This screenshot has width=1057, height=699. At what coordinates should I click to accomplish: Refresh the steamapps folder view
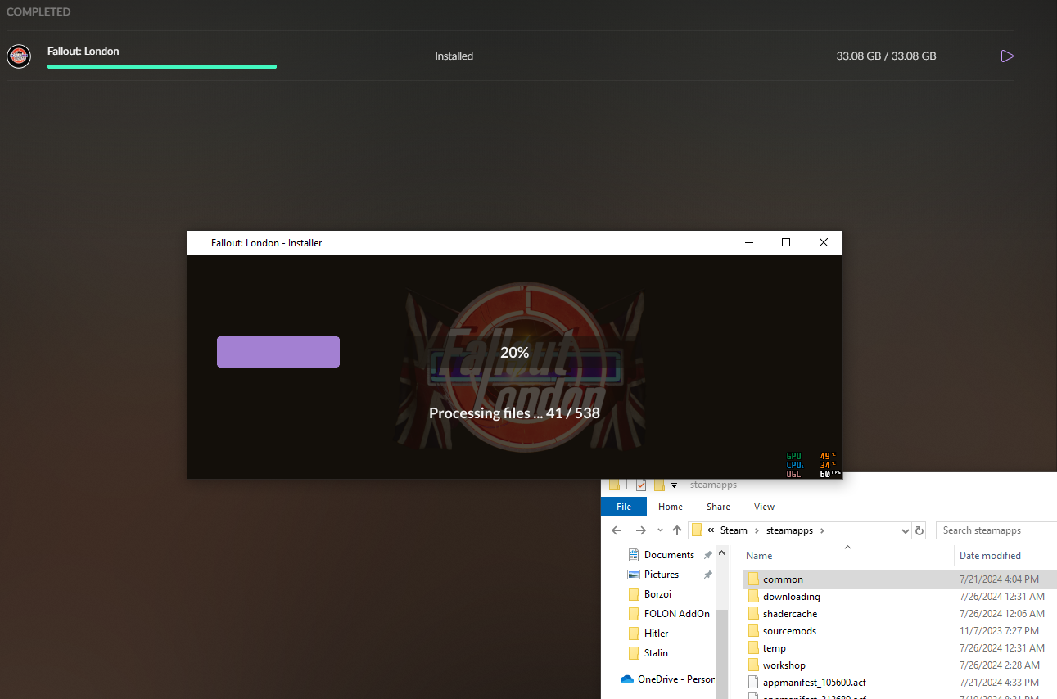919,530
